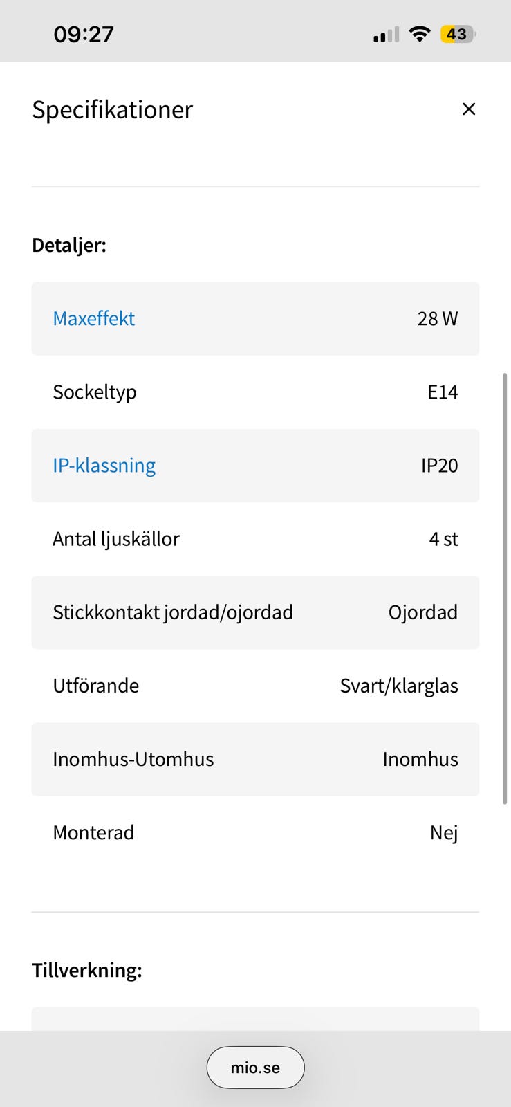Select the 28 W value
This screenshot has height=1107, width=511.
click(438, 319)
